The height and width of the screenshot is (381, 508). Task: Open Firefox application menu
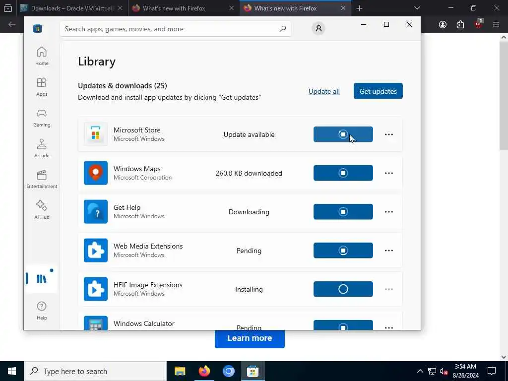[x=496, y=24]
